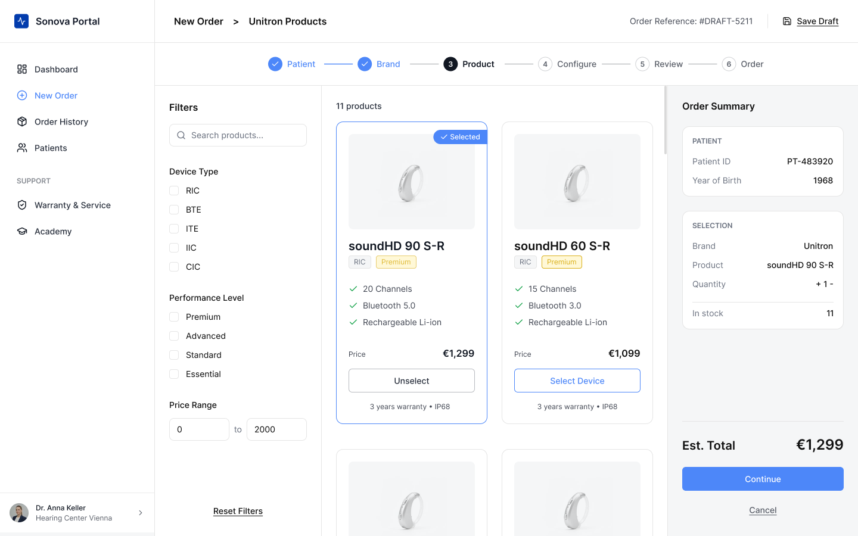The image size is (858, 536).
Task: Click the maximum price field showing 2000
Action: (x=276, y=429)
